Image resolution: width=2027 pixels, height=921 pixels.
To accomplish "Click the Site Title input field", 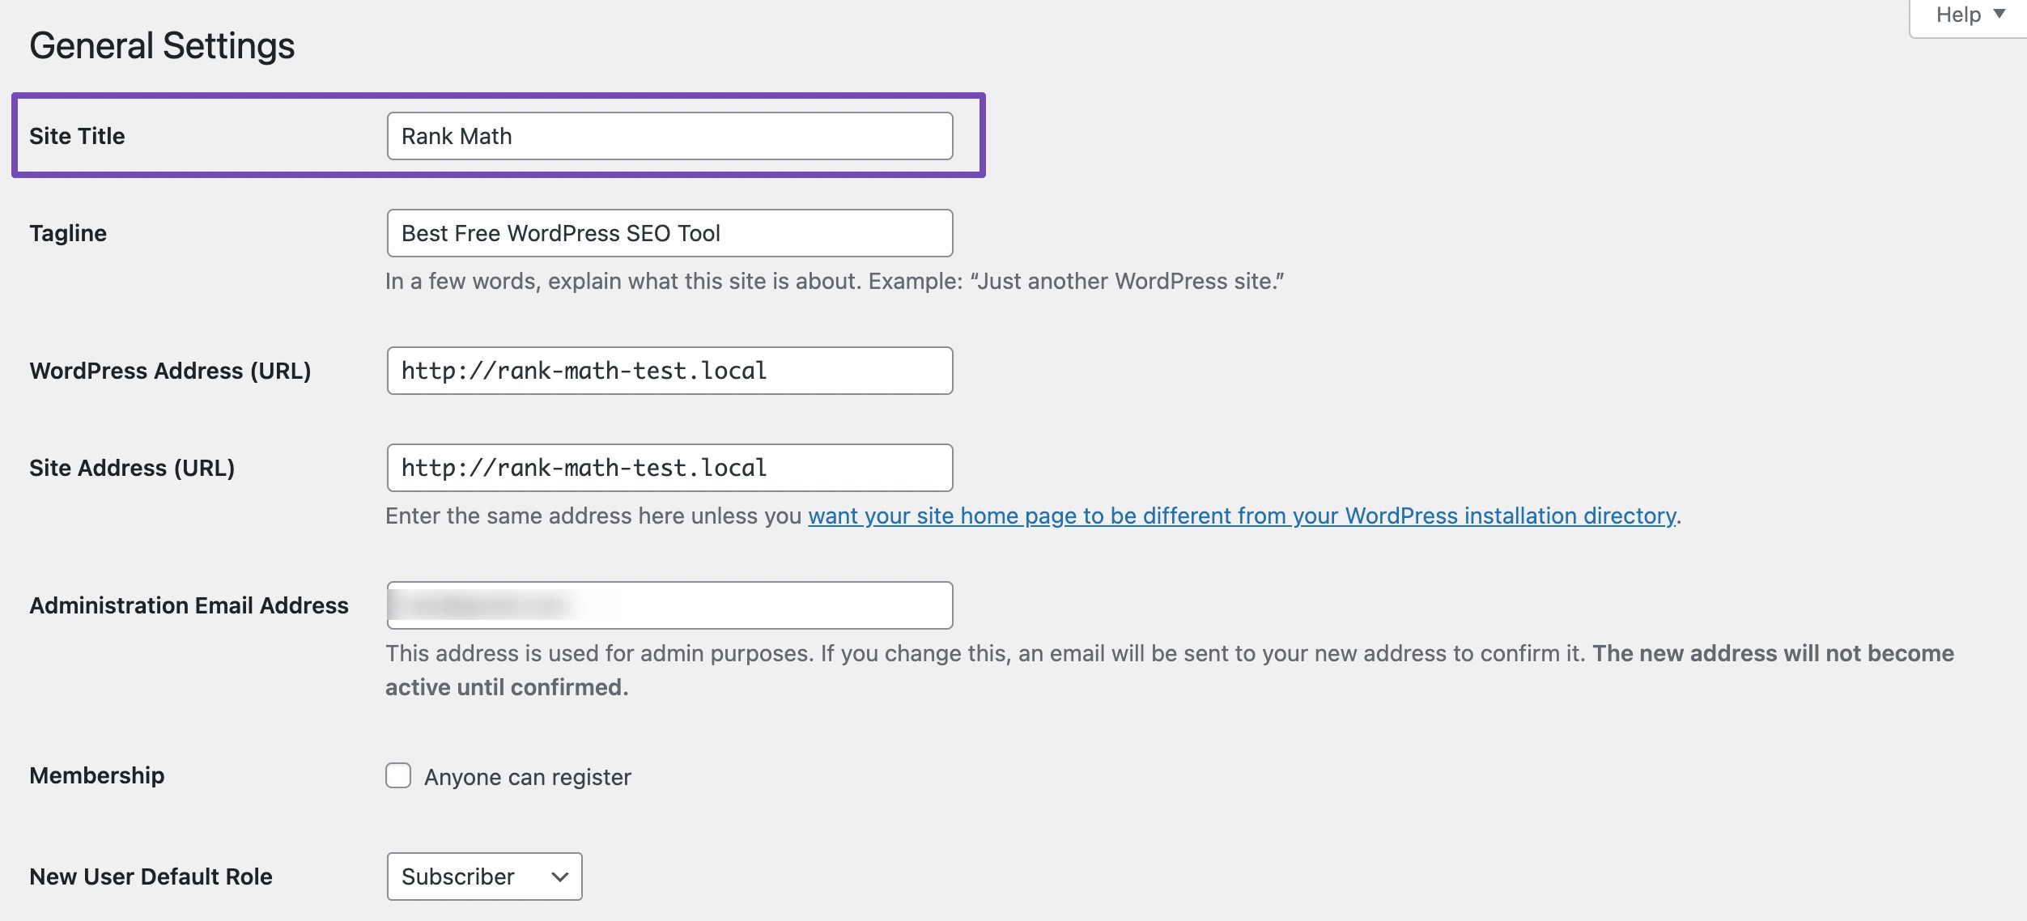I will (669, 134).
